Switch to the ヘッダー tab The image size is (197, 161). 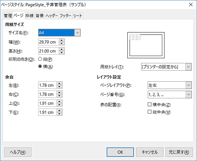52,16
